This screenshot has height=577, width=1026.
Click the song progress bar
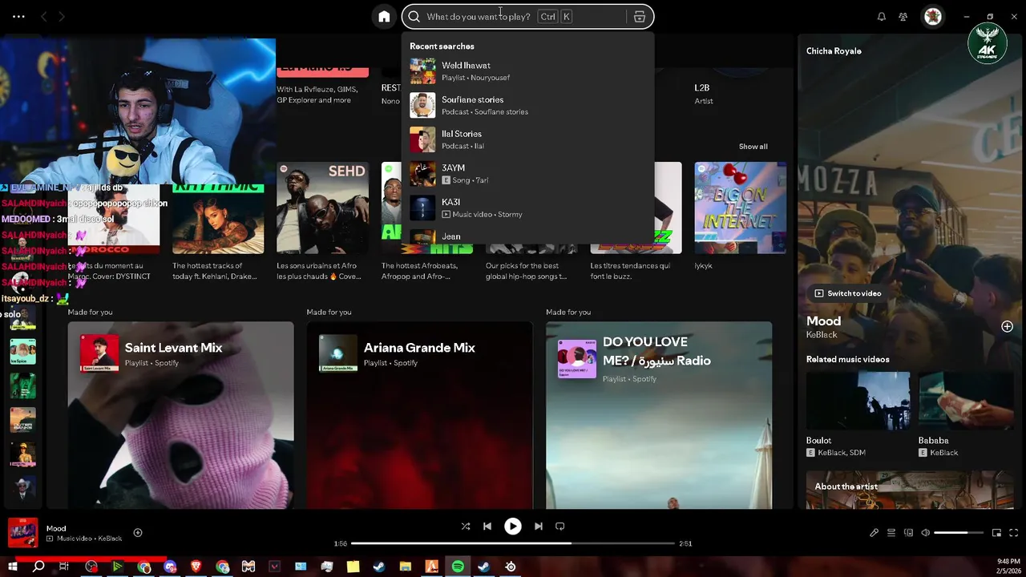[x=513, y=543]
